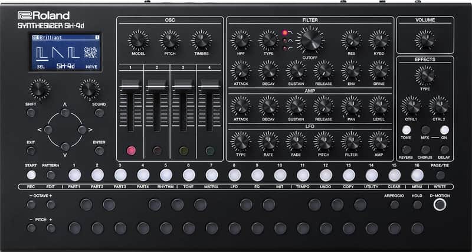Click the PAGE/TIE button
The width and height of the screenshot is (472, 252).
click(x=440, y=175)
